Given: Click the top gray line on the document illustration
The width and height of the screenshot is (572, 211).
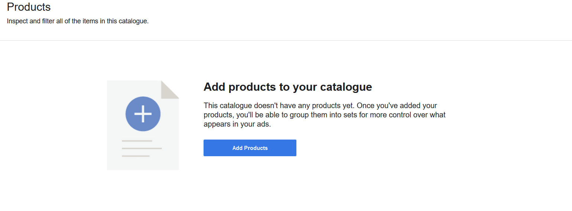Looking at the screenshot, I should coord(137,141).
